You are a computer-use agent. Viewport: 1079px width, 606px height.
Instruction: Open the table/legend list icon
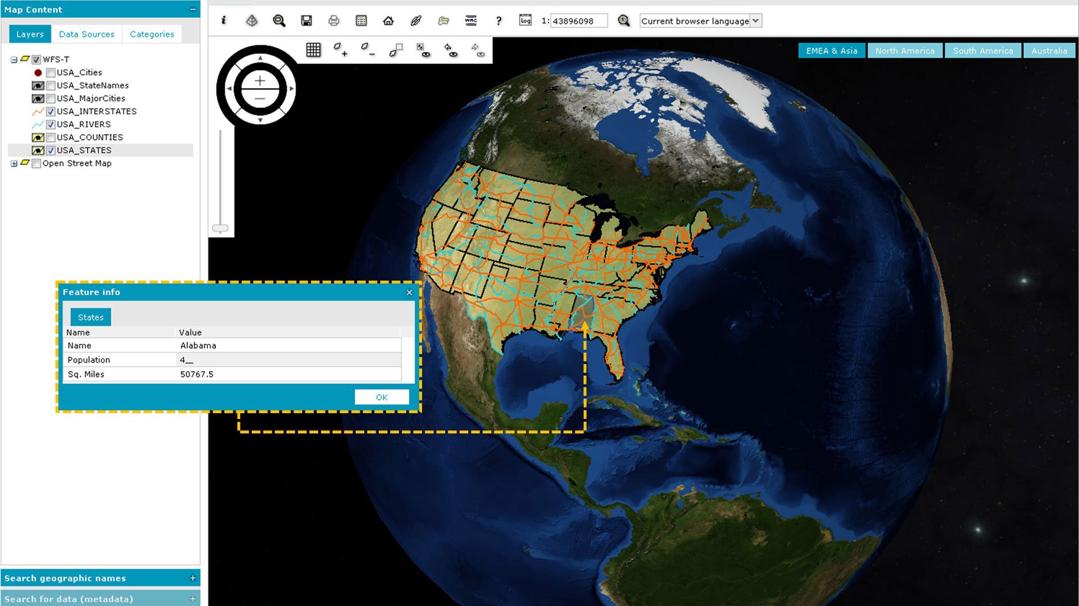pos(361,21)
